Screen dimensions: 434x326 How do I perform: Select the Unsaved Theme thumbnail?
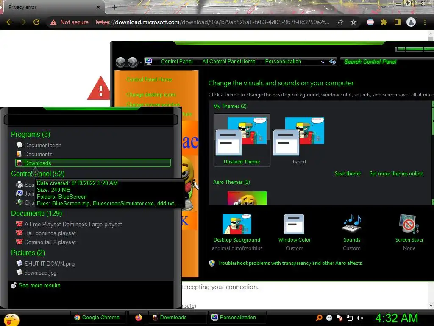242,140
